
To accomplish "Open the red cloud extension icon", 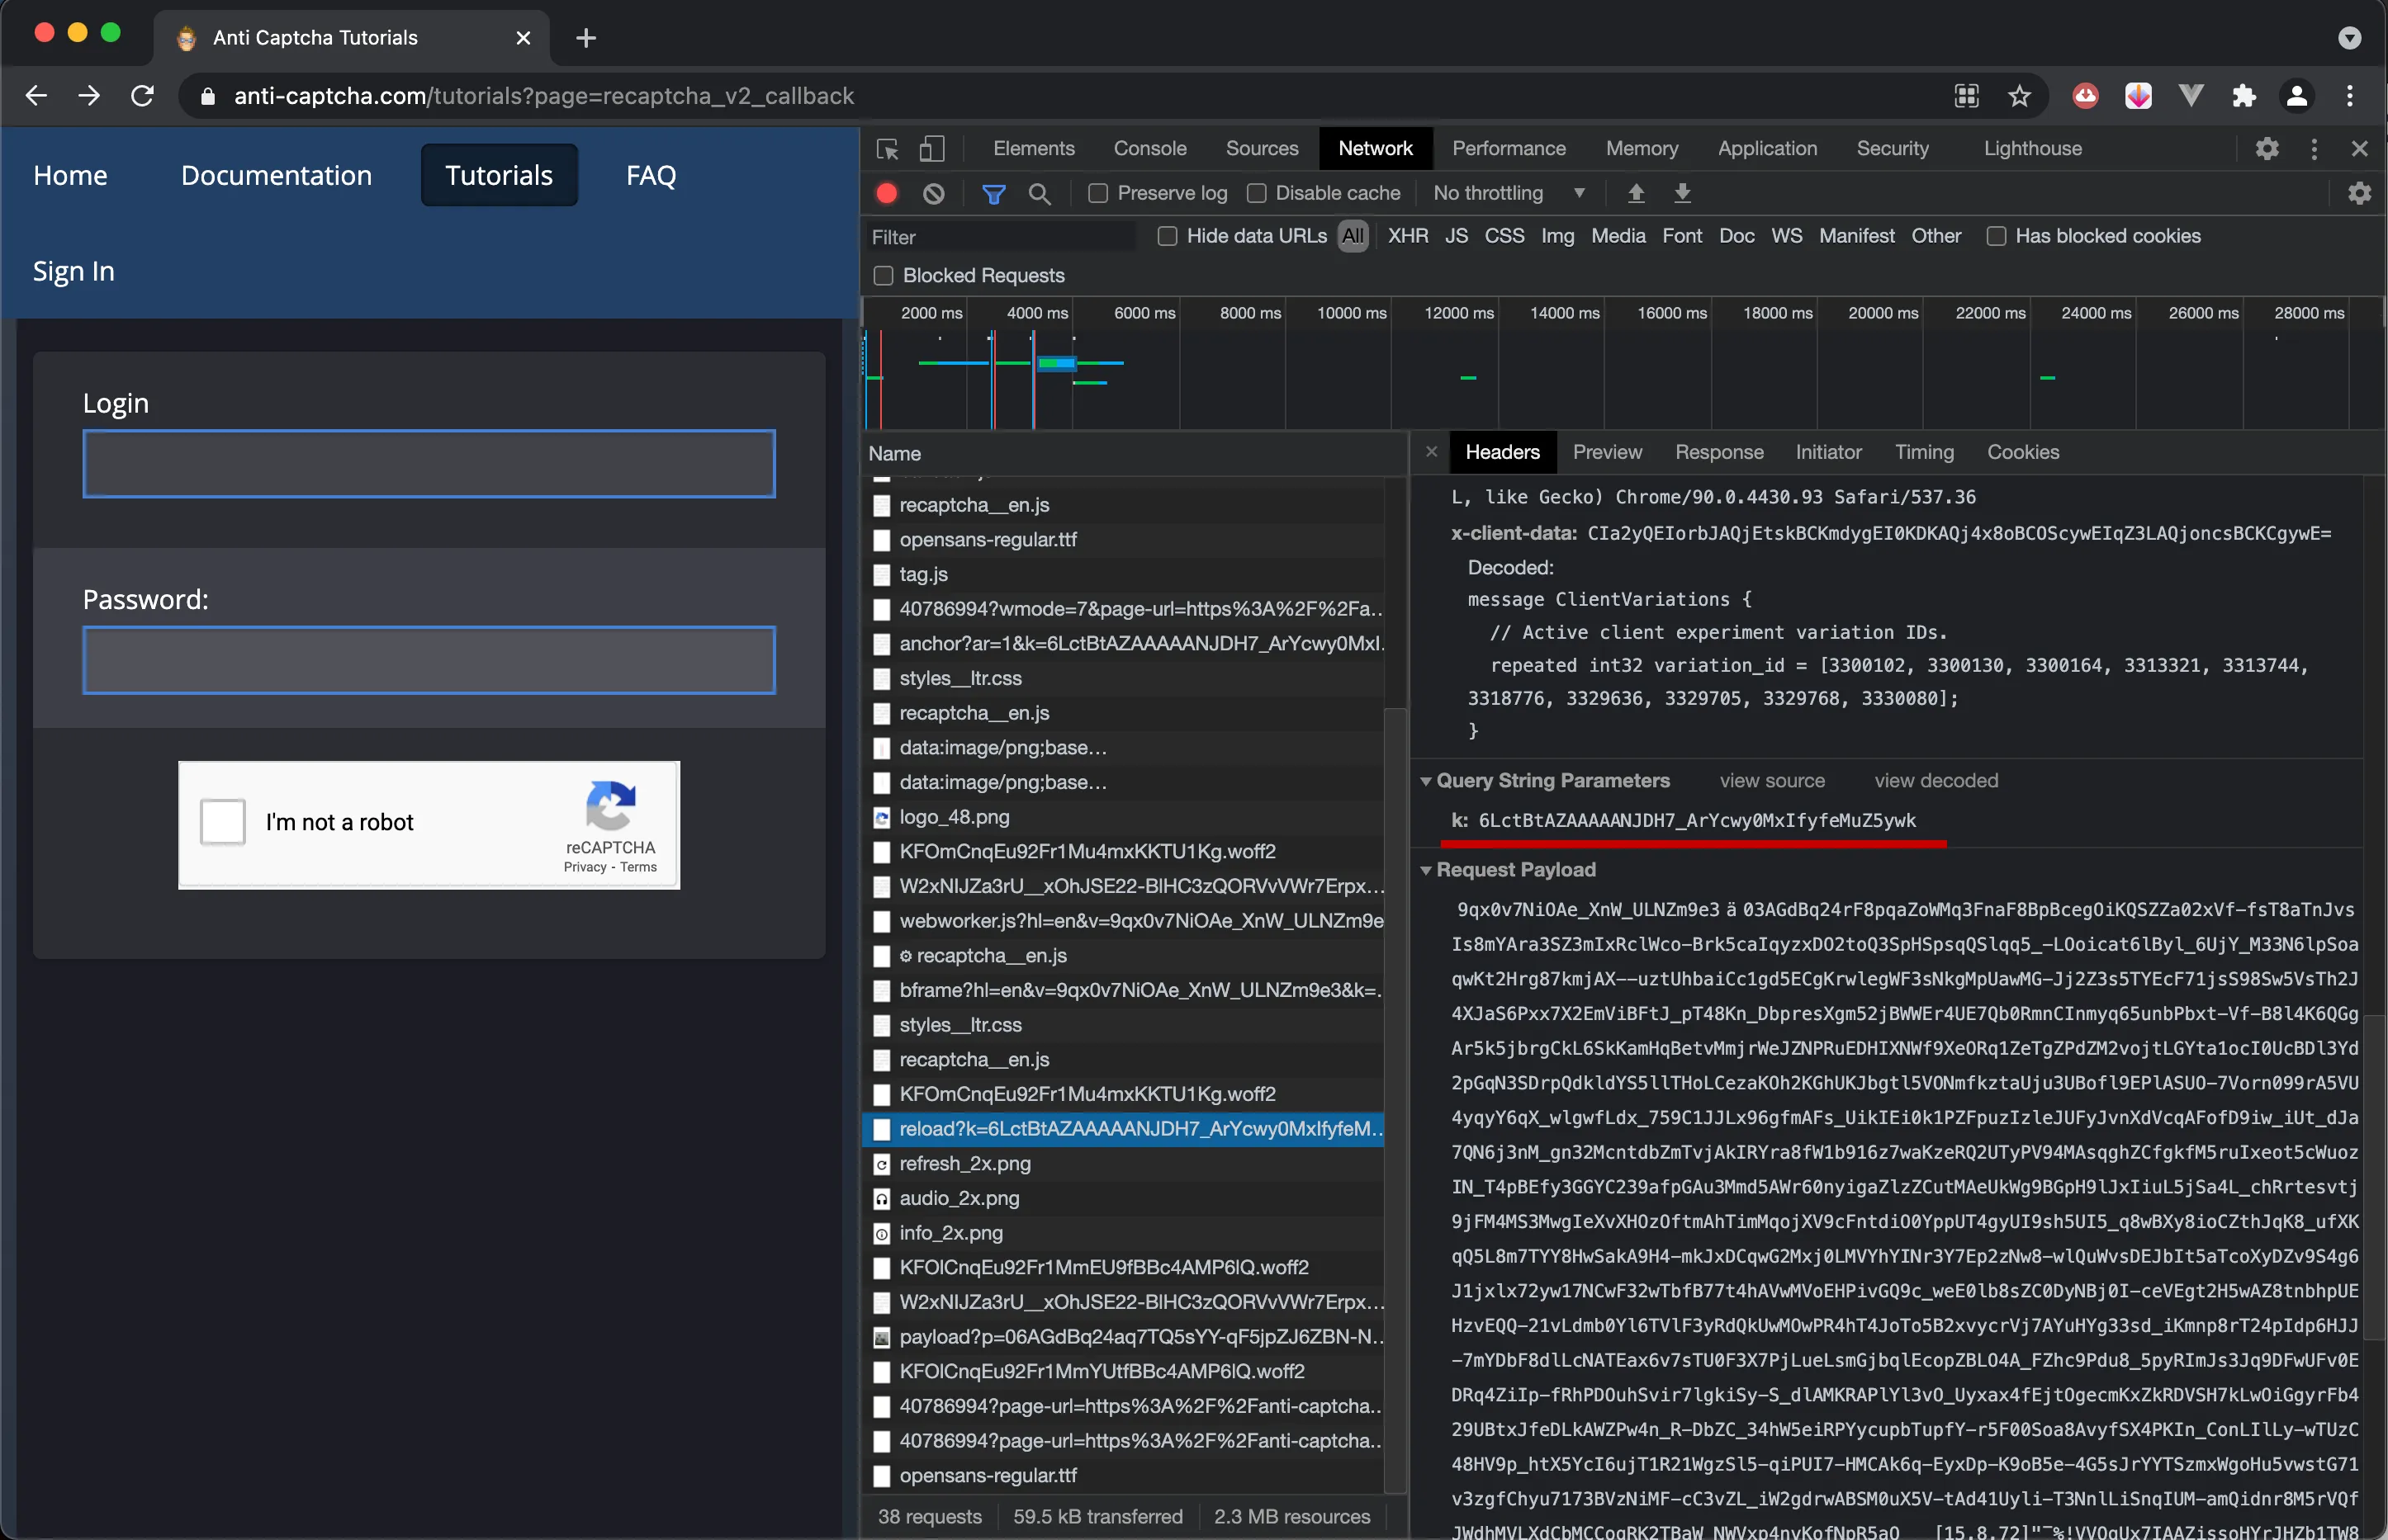I will click(2085, 96).
